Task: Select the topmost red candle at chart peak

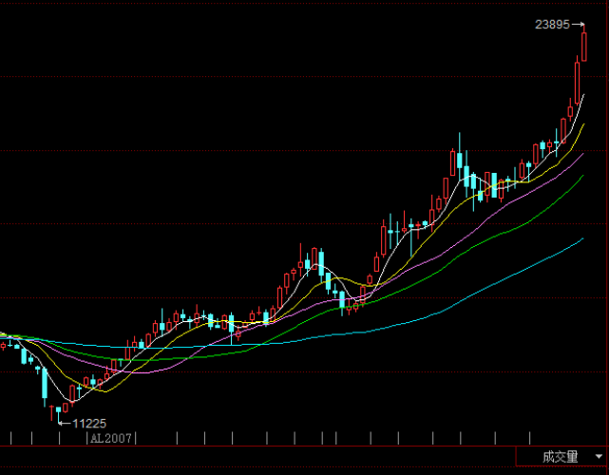Action: tap(583, 46)
